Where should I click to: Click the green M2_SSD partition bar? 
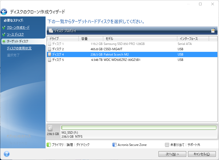139,128
